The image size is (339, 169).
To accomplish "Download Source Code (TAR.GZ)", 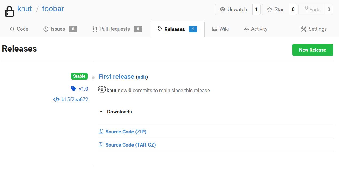I will 130,144.
